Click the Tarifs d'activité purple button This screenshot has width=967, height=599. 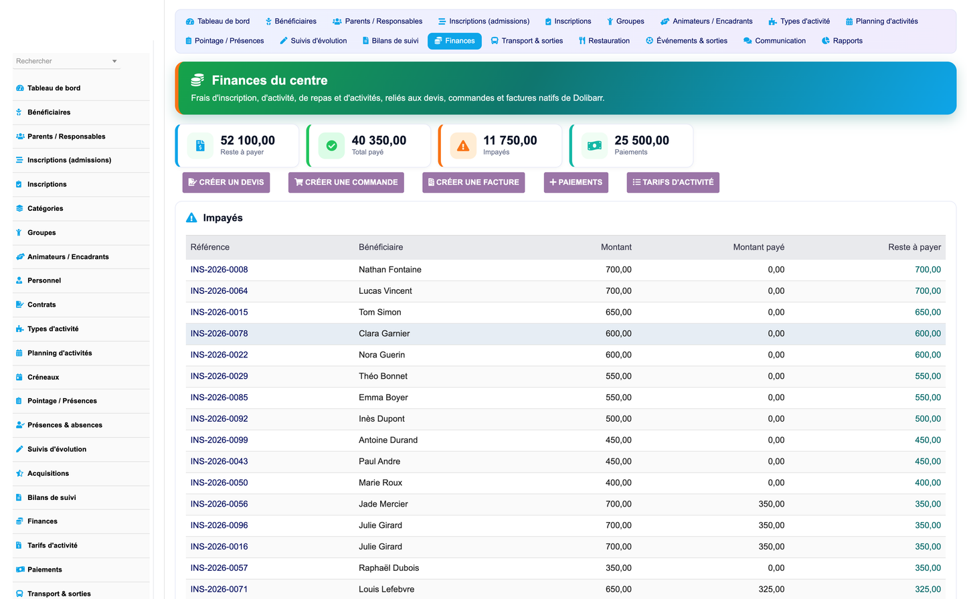[x=673, y=182]
